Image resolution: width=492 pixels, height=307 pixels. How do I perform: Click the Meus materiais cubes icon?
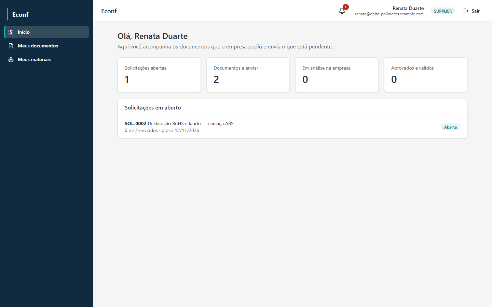coord(11,59)
